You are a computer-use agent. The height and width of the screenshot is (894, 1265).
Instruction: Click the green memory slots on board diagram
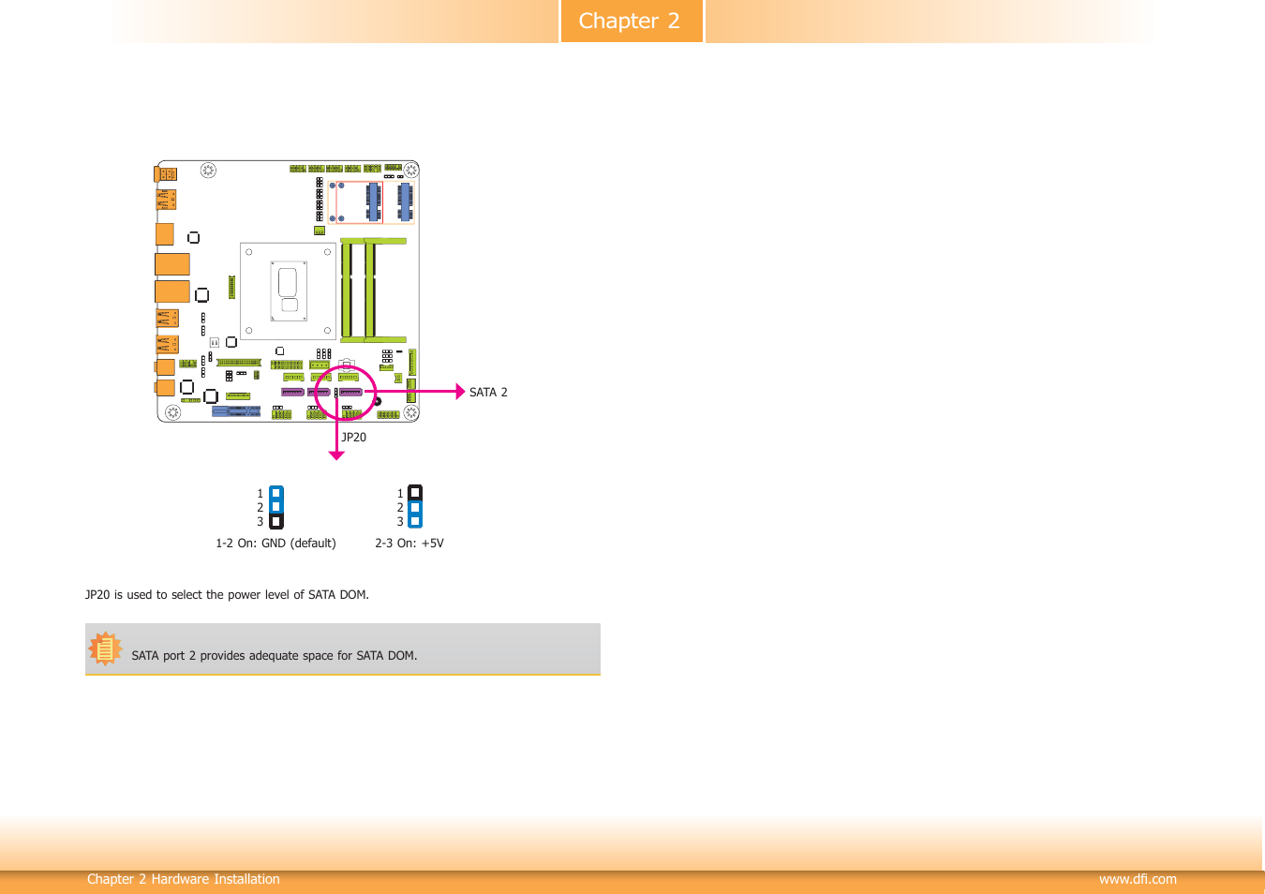tap(373, 290)
